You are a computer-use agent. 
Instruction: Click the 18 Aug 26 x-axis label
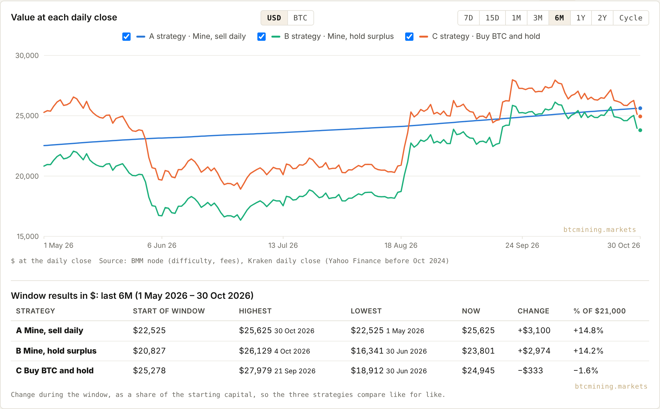pos(401,245)
